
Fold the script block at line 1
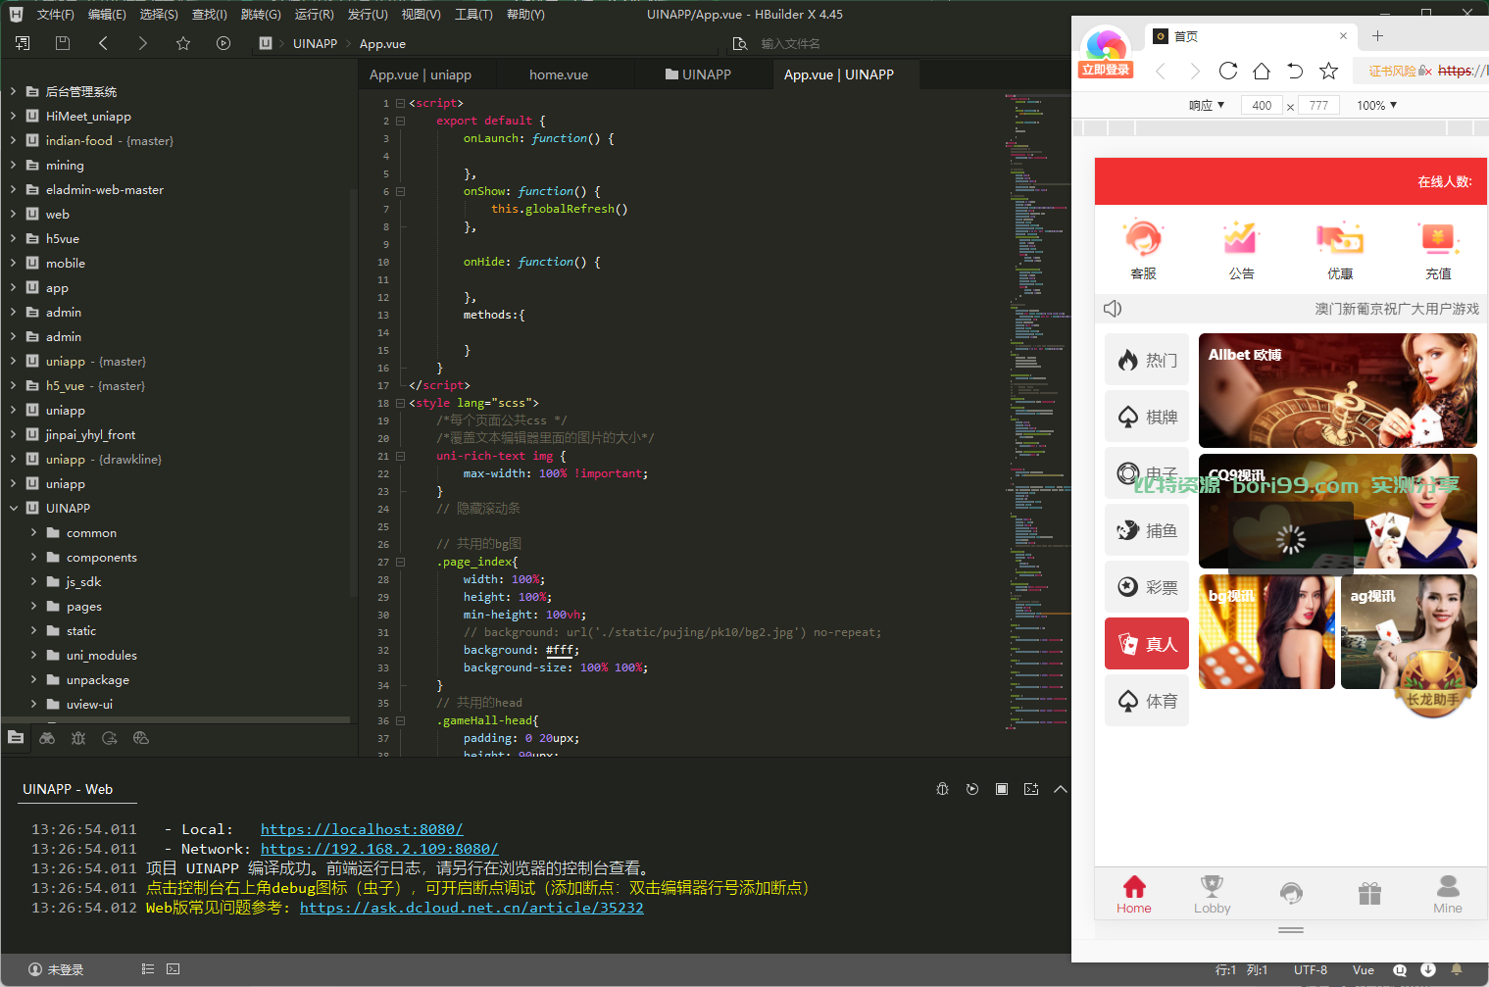pos(400,103)
